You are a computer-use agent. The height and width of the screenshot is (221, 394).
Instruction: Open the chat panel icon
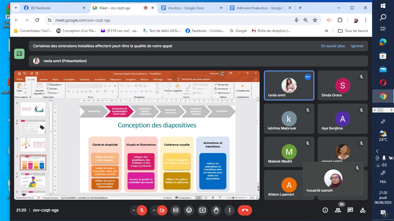[350, 210]
